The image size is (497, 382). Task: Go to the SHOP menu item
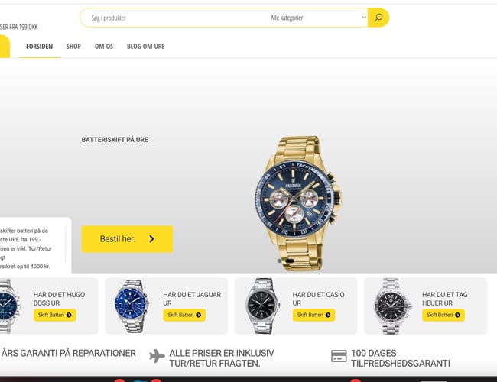point(73,47)
